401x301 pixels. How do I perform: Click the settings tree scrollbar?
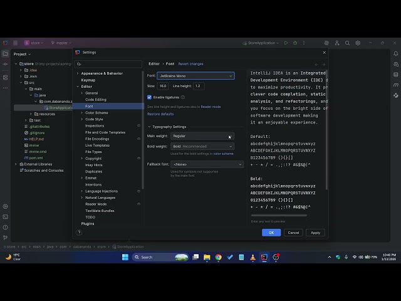142,130
